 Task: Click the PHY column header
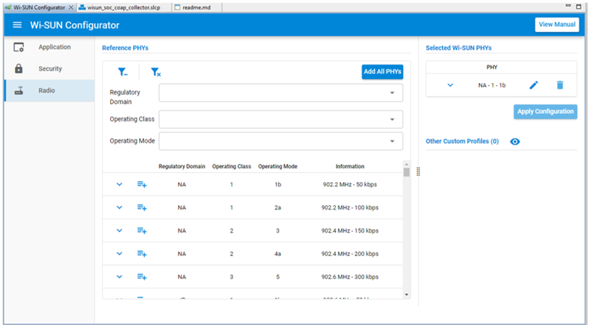pos(492,67)
